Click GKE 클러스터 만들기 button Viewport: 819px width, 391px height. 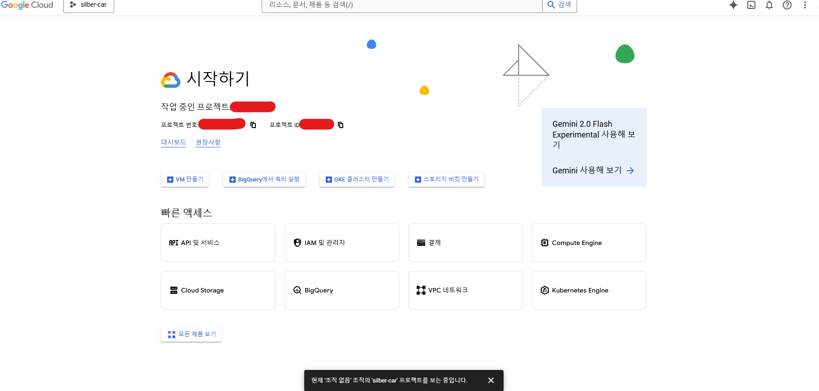coord(357,179)
